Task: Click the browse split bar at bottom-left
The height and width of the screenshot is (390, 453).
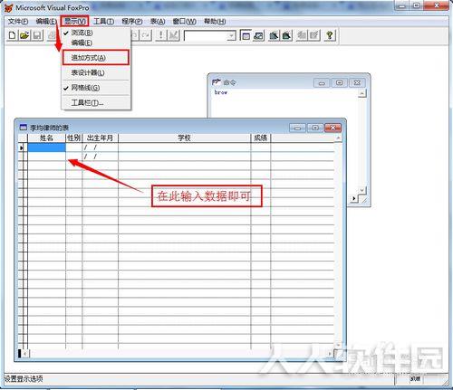Action: point(20,354)
